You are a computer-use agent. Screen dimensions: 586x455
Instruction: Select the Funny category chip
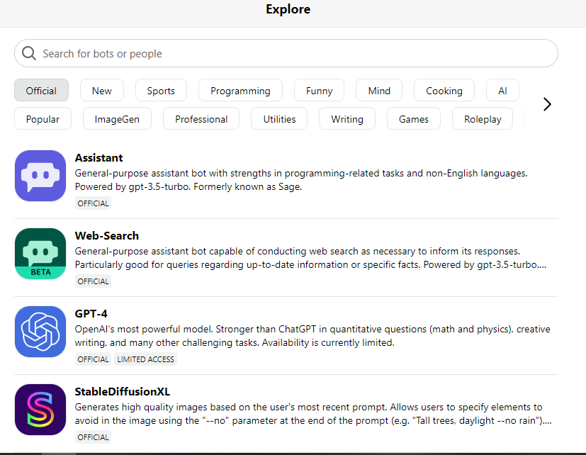click(319, 91)
